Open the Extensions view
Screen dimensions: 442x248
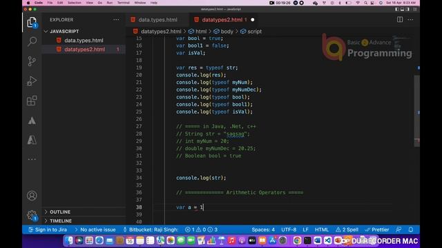pos(32,101)
